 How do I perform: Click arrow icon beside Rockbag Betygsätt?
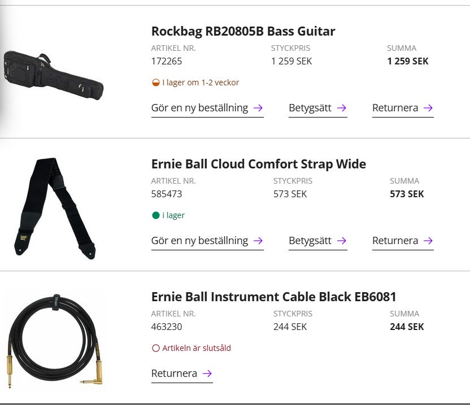tap(341, 108)
